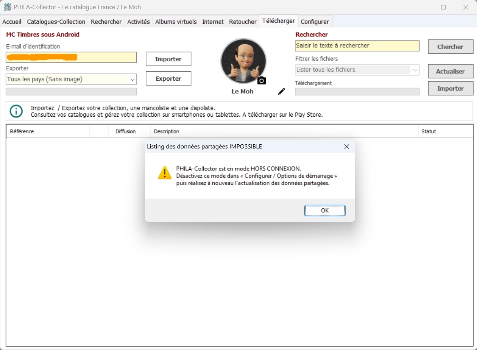The width and height of the screenshot is (477, 350).
Task: Click the Importer button next to the e-mail field
Action: (168, 59)
